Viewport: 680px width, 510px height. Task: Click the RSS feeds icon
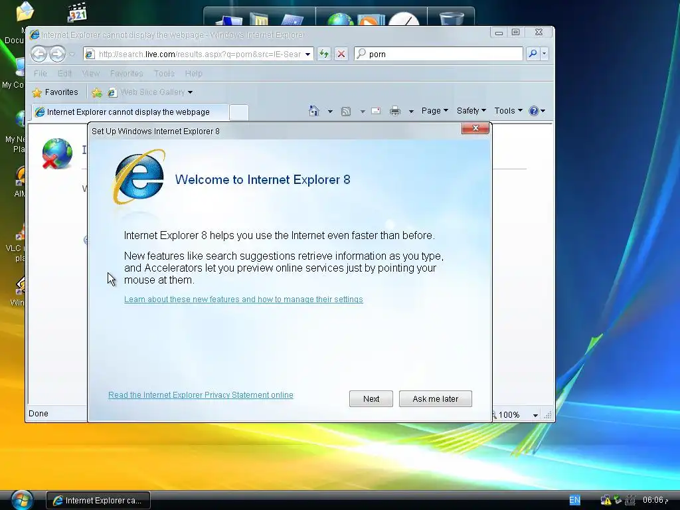(345, 112)
